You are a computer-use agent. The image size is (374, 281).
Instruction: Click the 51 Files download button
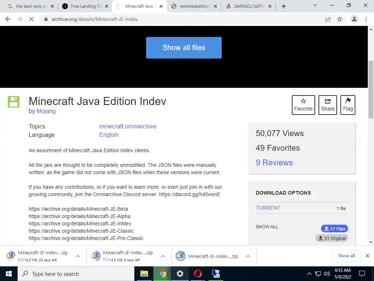click(335, 229)
